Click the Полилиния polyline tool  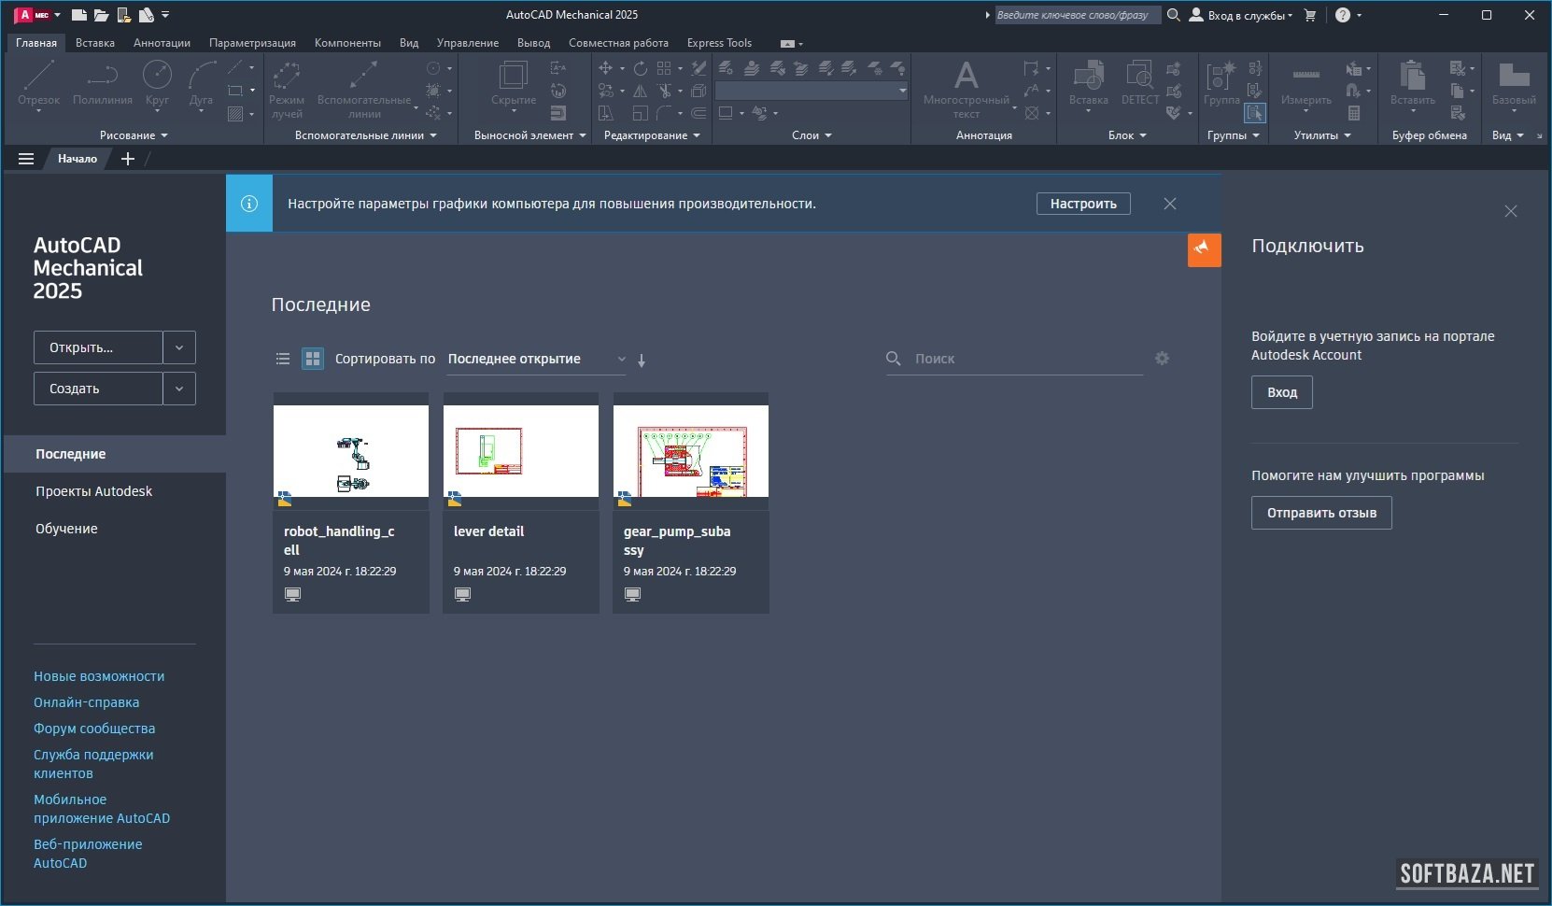[x=102, y=82]
